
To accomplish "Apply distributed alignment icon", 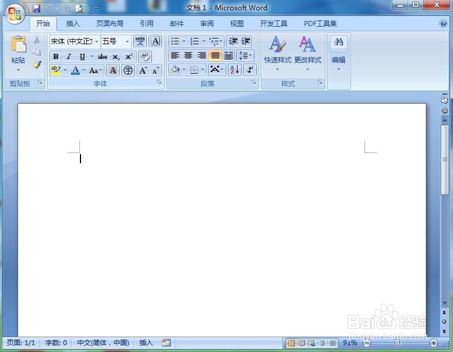I will pyautogui.click(x=228, y=55).
